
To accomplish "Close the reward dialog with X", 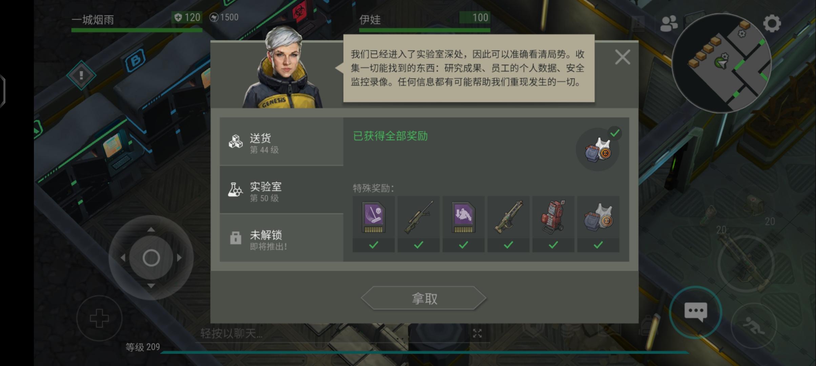I will coord(623,57).
